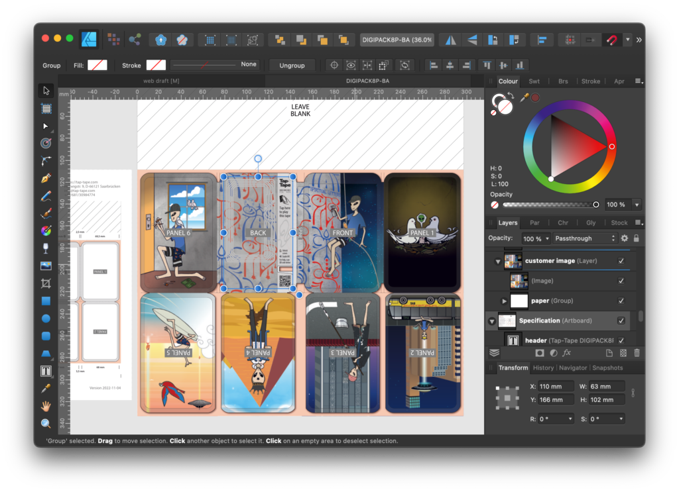This screenshot has height=492, width=679.
Task: Select the Corner tool
Action: [x=46, y=161]
